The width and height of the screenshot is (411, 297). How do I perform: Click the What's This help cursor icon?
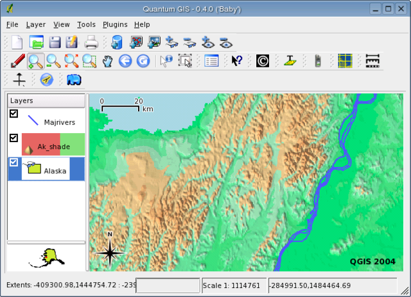(x=237, y=61)
